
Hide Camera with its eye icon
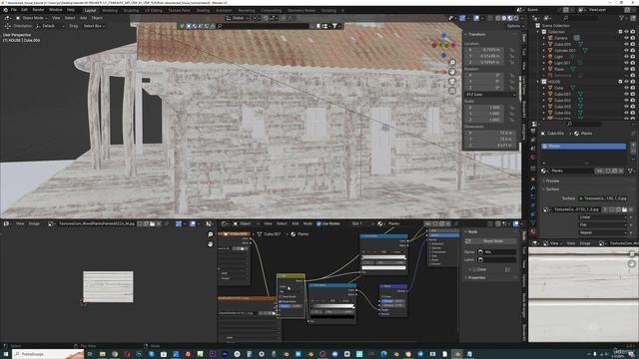626,38
